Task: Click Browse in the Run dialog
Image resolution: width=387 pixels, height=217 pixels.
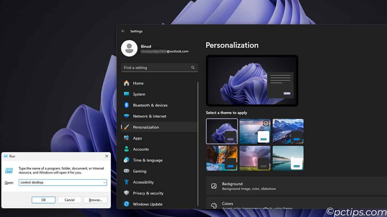Action: pyautogui.click(x=95, y=200)
